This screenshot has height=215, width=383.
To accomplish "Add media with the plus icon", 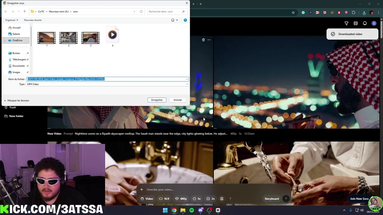I will (x=142, y=190).
